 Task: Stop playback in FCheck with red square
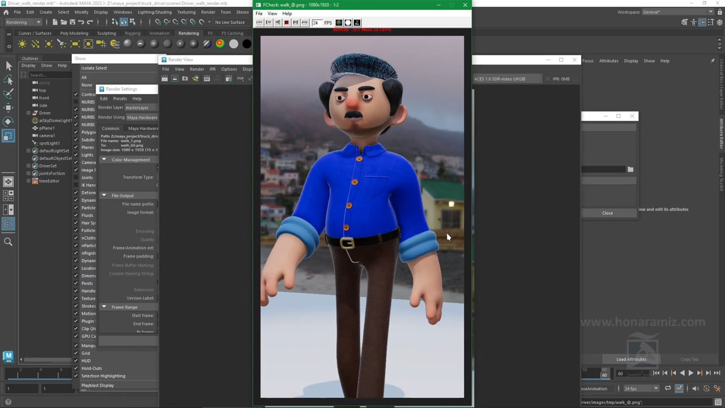(287, 23)
